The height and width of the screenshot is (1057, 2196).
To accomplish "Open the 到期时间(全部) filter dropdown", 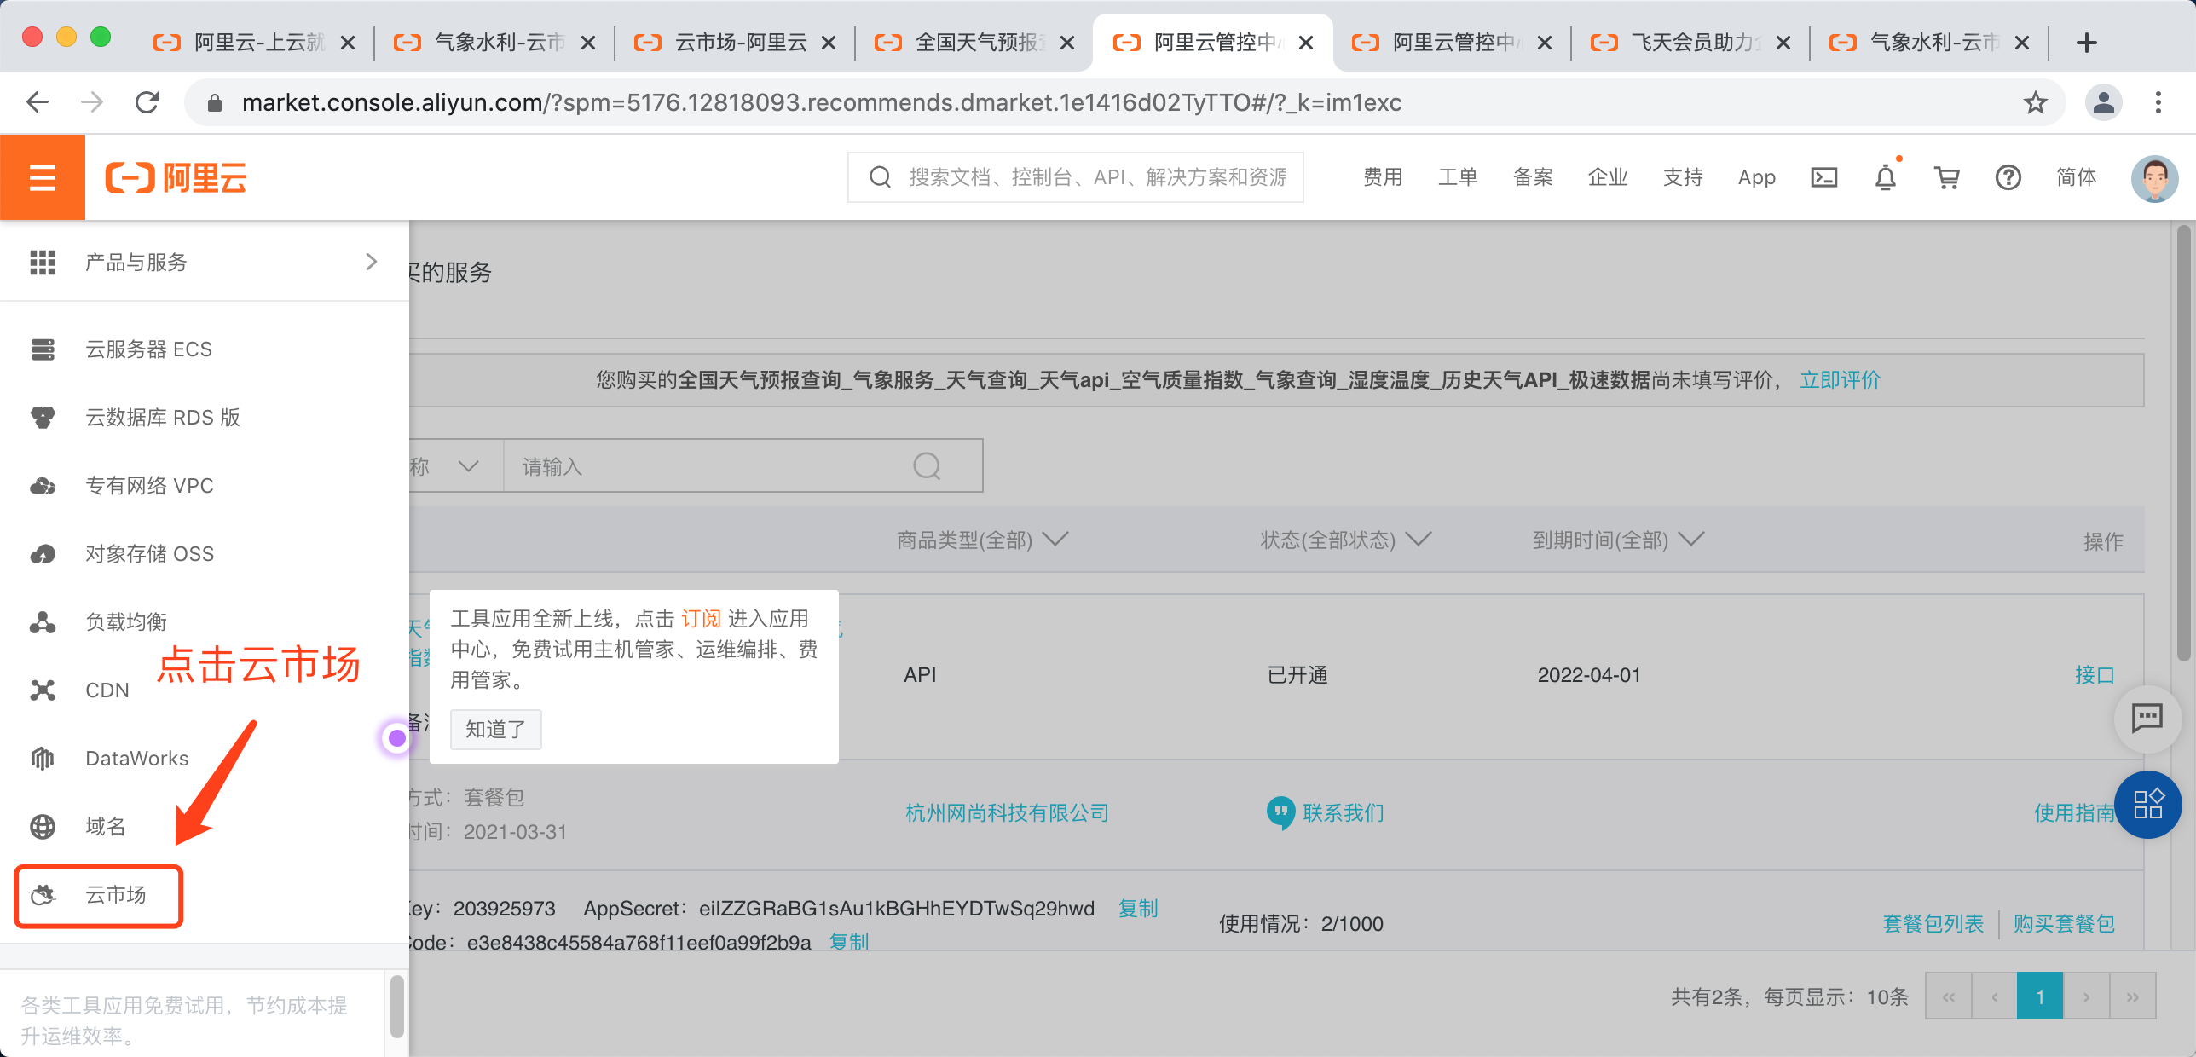I will [x=1617, y=540].
